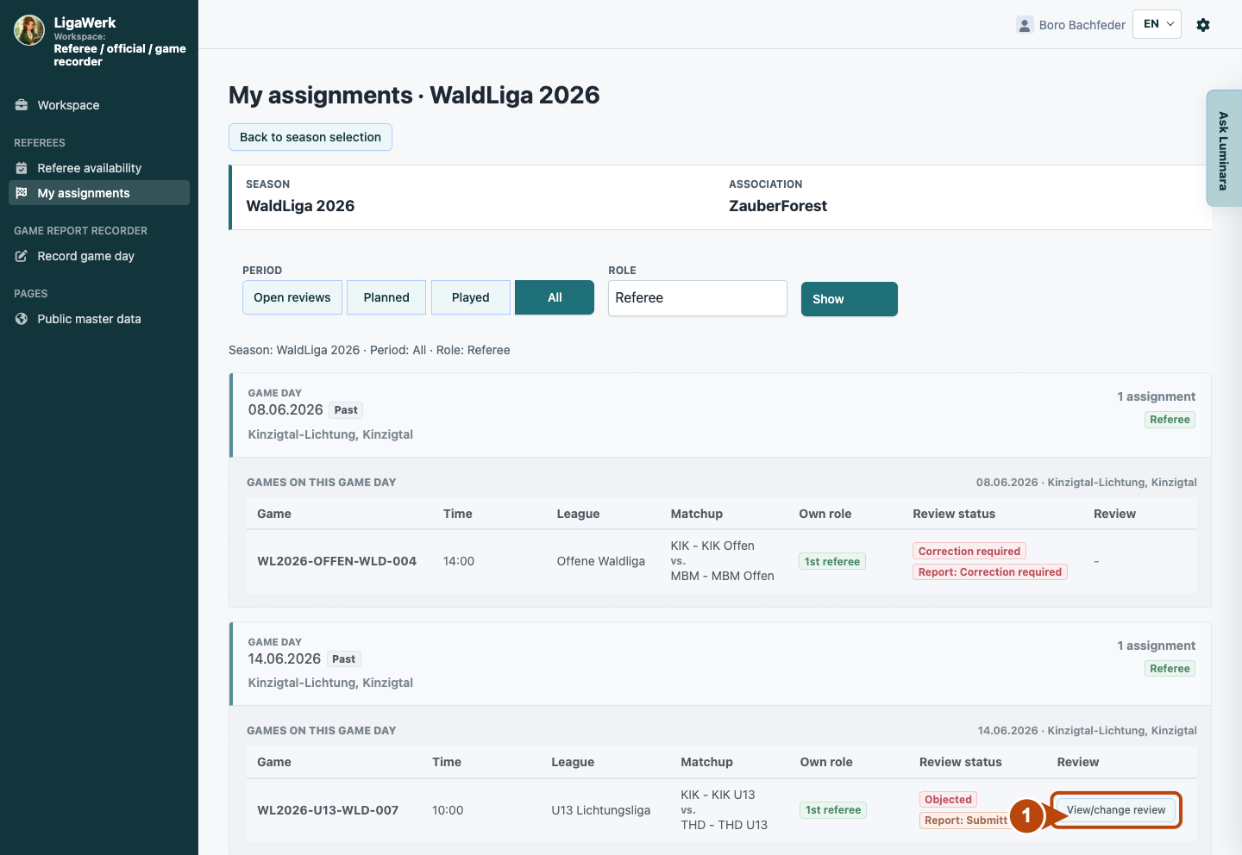The width and height of the screenshot is (1242, 855).
Task: Click the Referee tag on the 14.06.2026 game day
Action: point(1170,669)
